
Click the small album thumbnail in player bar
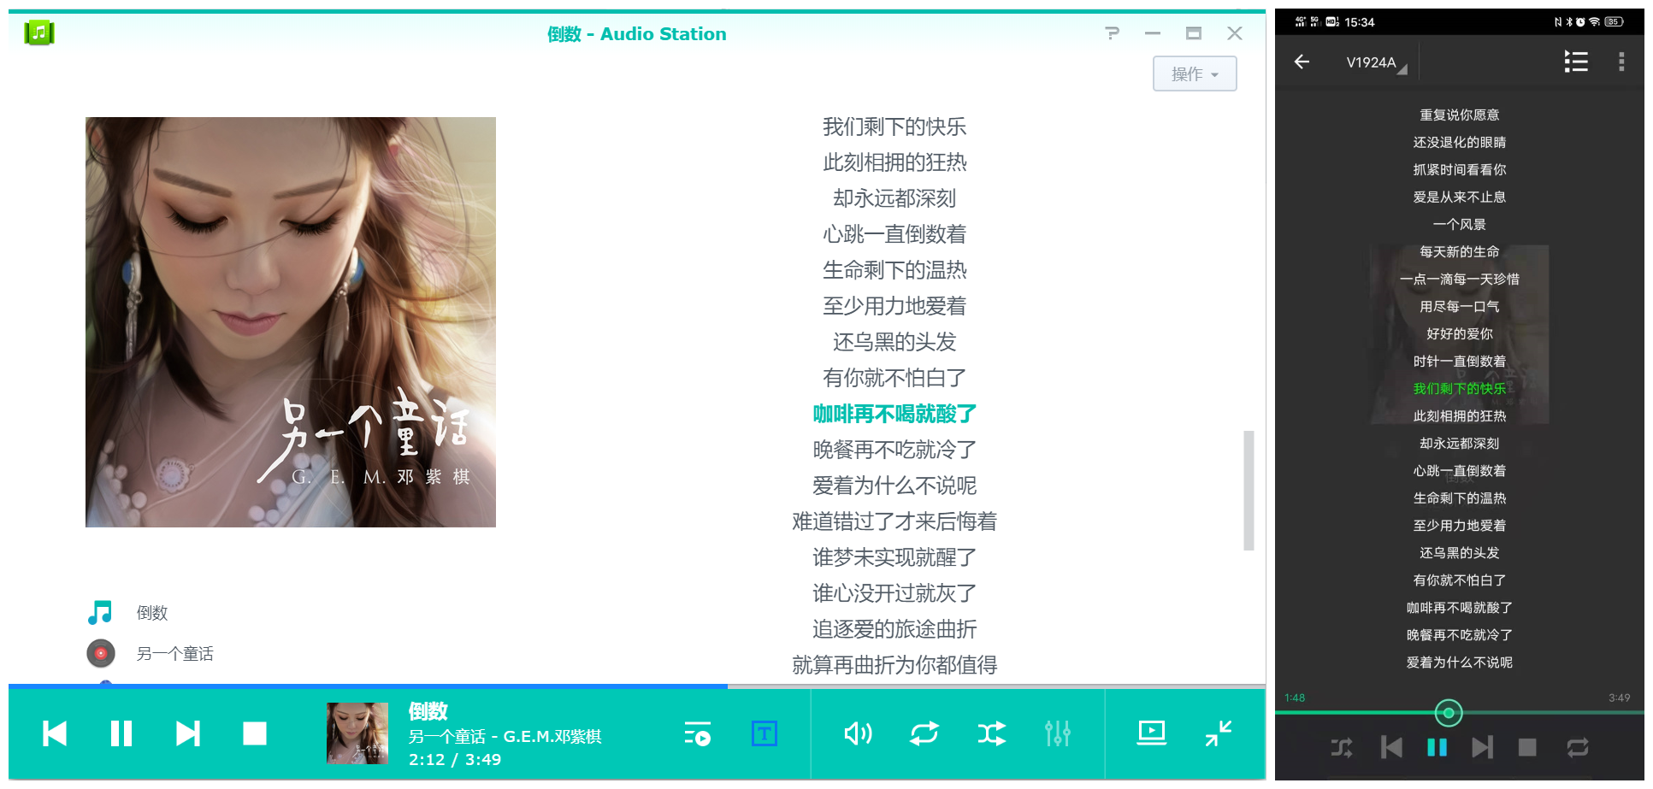click(357, 733)
